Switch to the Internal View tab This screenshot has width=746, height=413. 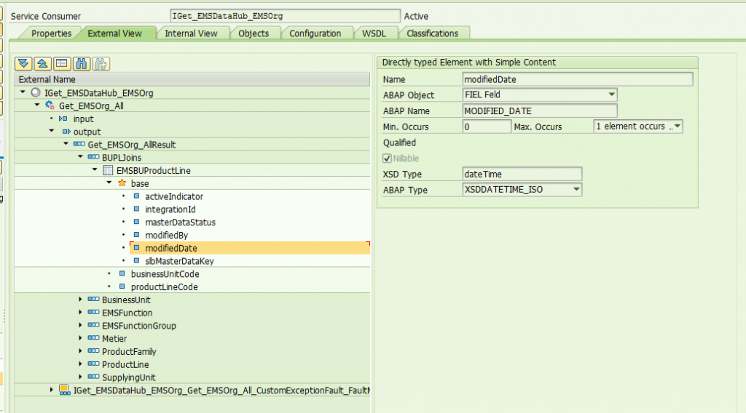191,33
